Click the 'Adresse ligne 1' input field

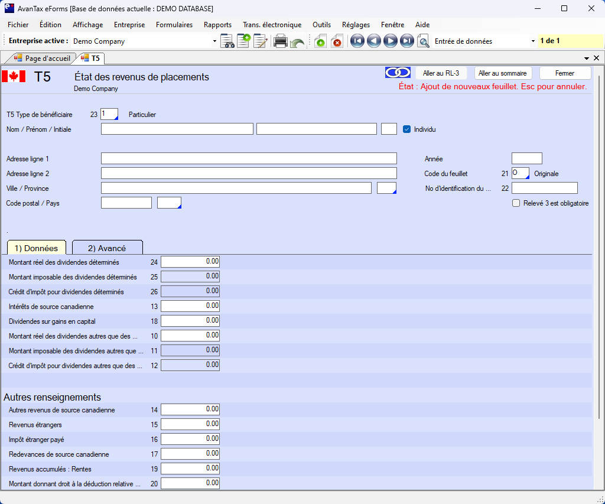click(x=249, y=158)
